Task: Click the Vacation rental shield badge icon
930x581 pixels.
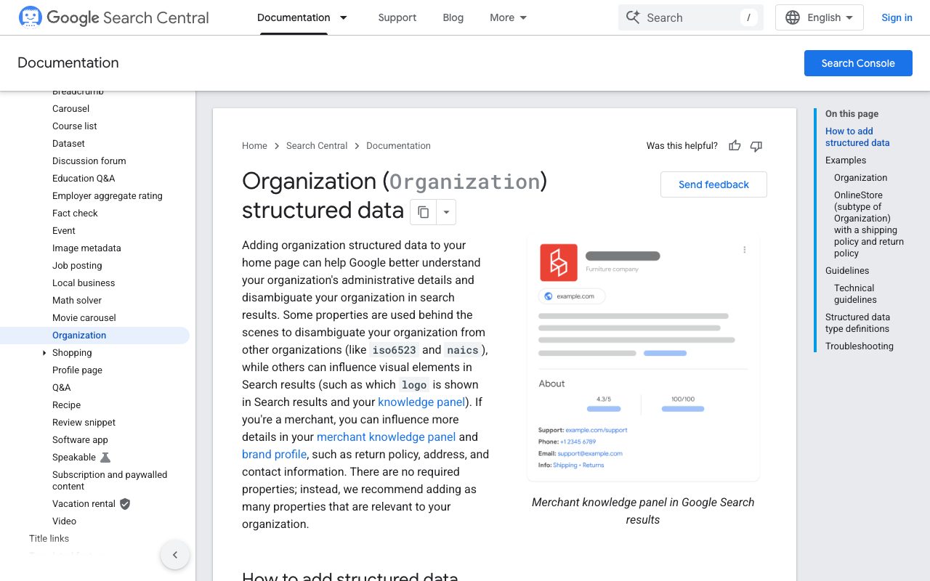Action: (x=125, y=504)
